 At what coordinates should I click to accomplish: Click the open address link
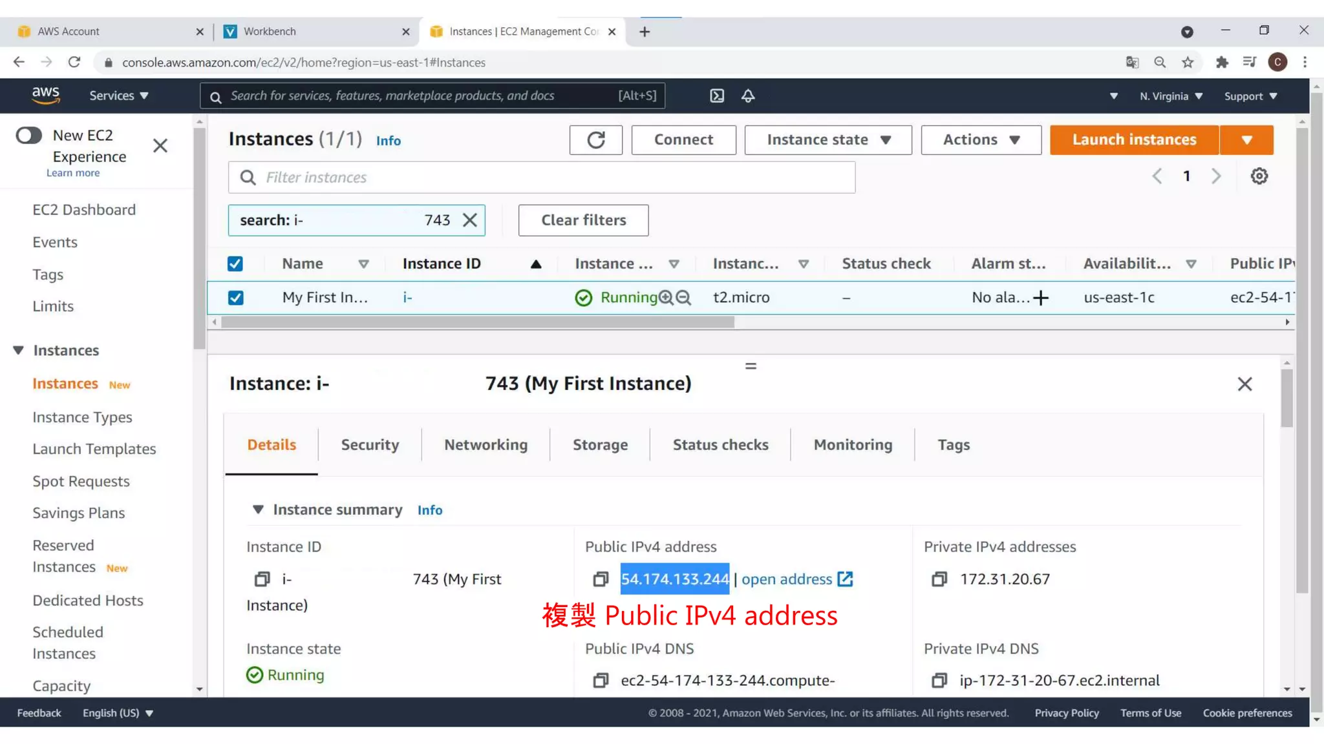pos(787,579)
